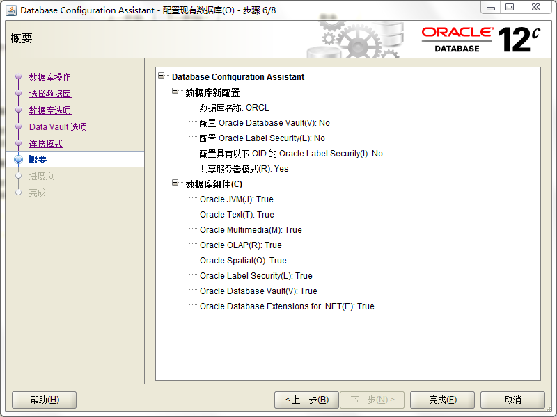Select the Oracle Database Extensions for .NET(E) row
Viewport: 557px width, 417px height.
click(x=287, y=306)
